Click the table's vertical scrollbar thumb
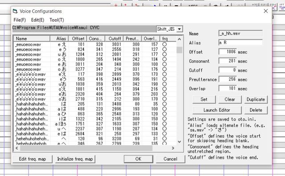 pyautogui.click(x=179, y=50)
